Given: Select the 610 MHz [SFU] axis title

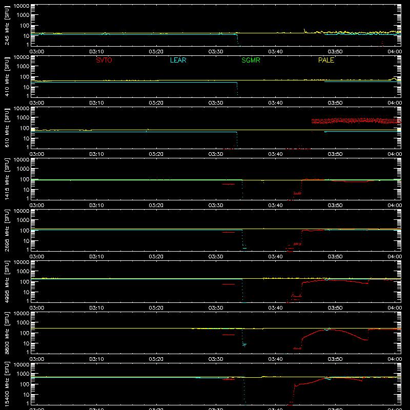Looking at the screenshot, I should (x=7, y=128).
